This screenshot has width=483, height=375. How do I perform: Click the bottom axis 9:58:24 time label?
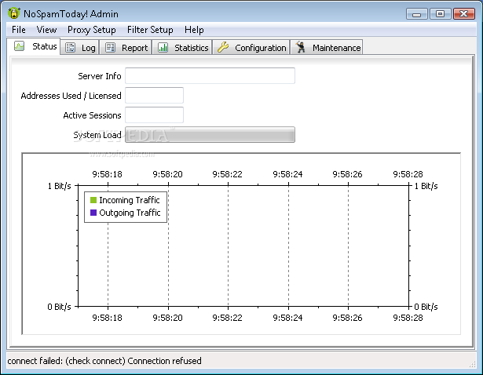click(287, 318)
